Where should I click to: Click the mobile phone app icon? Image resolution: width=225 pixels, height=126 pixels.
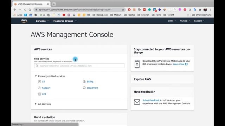(x=137, y=64)
